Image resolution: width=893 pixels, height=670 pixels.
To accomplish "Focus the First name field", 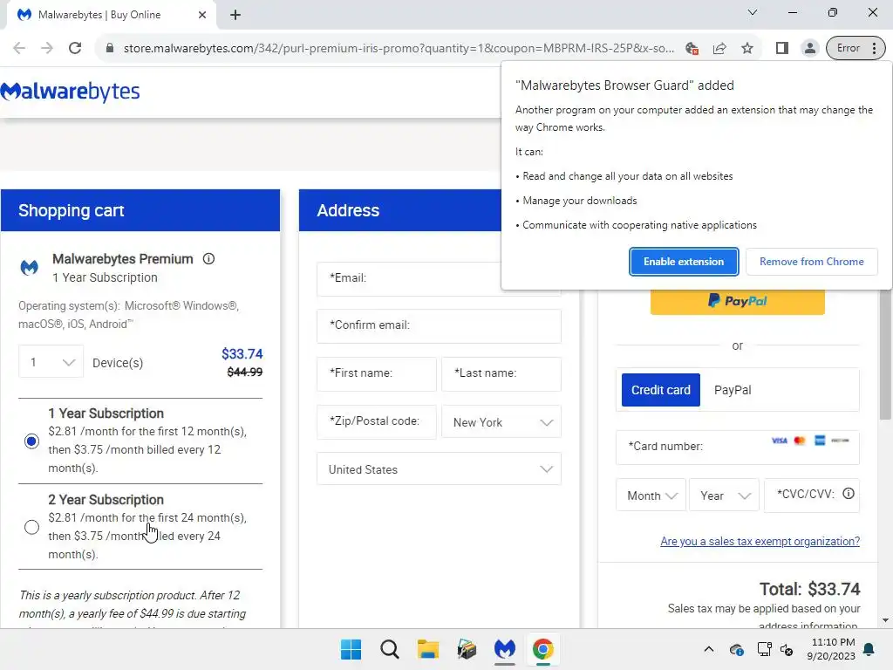I will tap(377, 373).
